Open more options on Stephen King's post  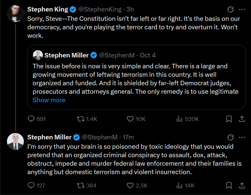tap(242, 10)
